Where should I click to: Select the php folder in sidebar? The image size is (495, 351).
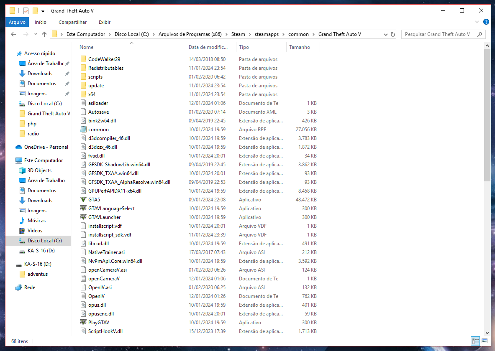[x=32, y=124]
